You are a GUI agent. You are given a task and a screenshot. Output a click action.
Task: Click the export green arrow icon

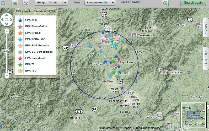[x=15, y=3]
